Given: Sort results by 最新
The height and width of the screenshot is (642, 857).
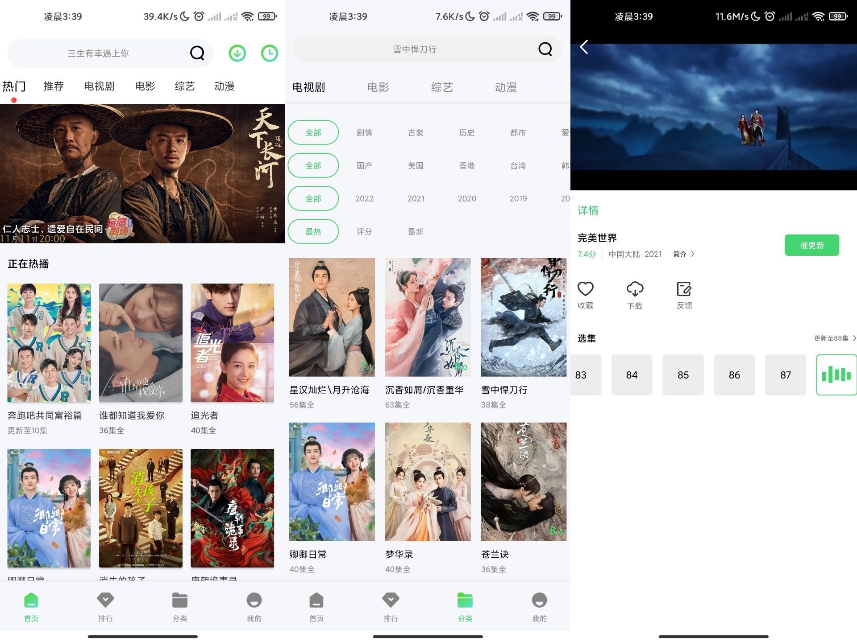Looking at the screenshot, I should pos(416,231).
